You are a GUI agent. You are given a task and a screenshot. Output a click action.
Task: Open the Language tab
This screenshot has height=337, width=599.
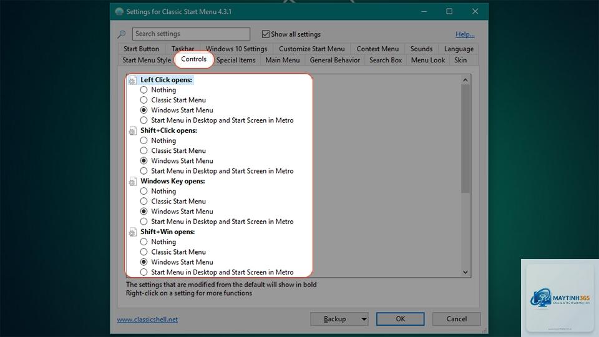(459, 49)
